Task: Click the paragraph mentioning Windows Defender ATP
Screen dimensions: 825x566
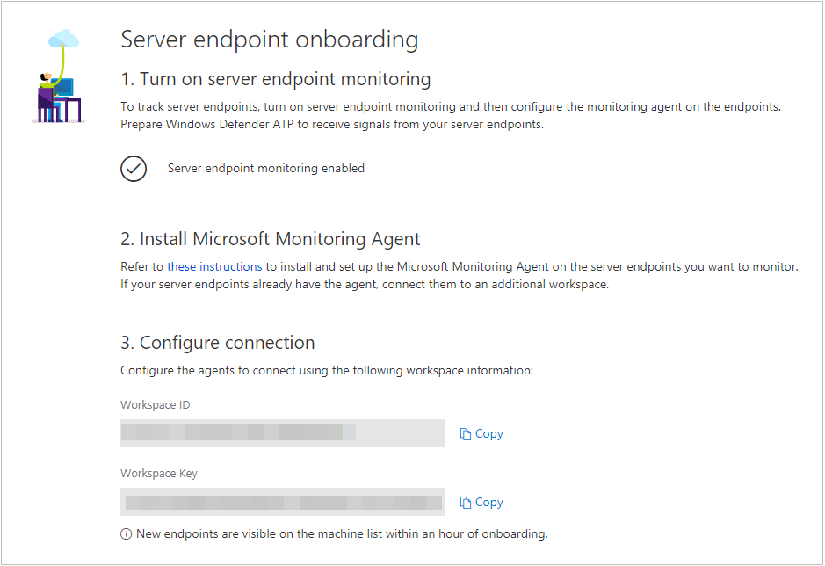Action: (450, 115)
